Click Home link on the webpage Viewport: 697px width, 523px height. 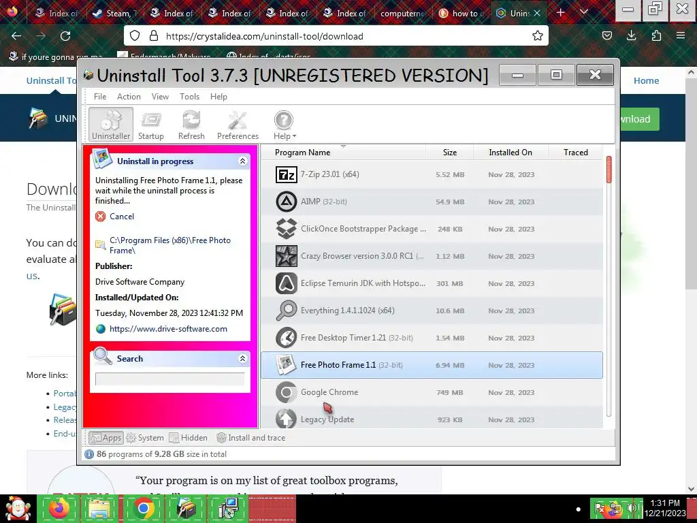[646, 80]
